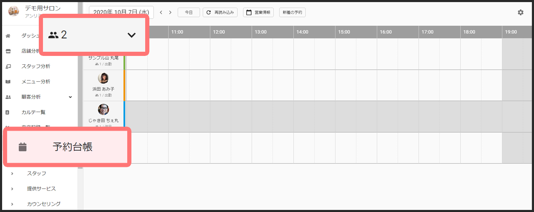Expand the 提供サービス tree item
Screen dimensions: 534x212
pos(12,189)
